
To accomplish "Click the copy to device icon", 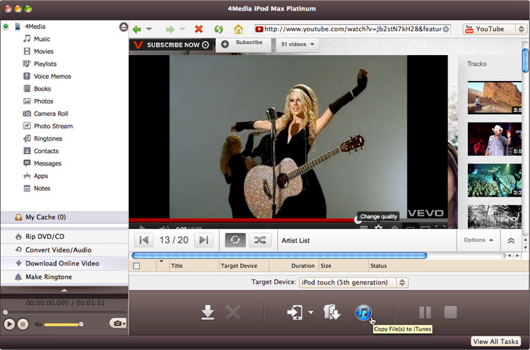I will pyautogui.click(x=294, y=312).
